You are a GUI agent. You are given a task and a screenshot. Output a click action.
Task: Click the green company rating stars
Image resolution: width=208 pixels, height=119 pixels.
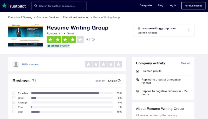click(65, 39)
